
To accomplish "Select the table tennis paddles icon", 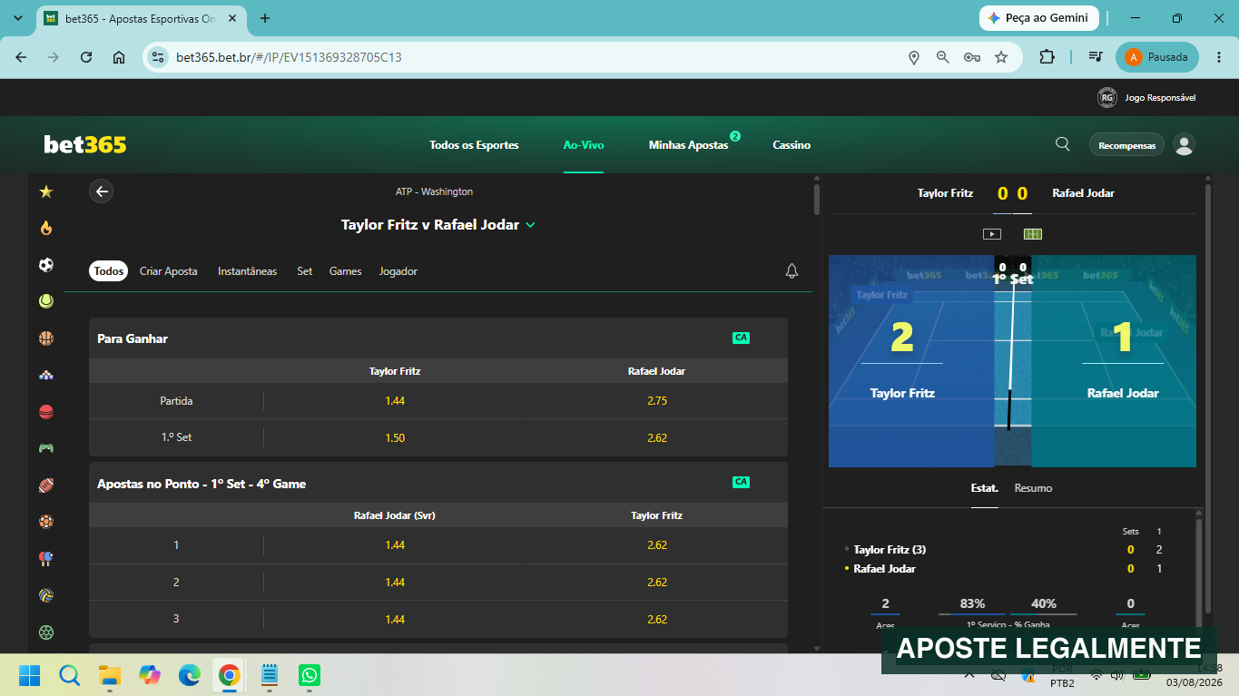I will click(46, 559).
